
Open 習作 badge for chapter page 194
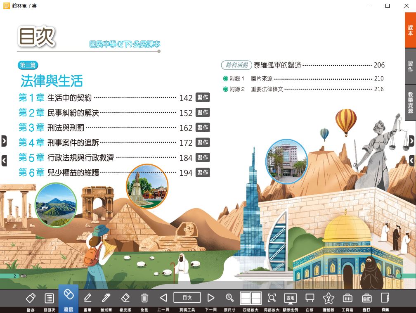(203, 173)
